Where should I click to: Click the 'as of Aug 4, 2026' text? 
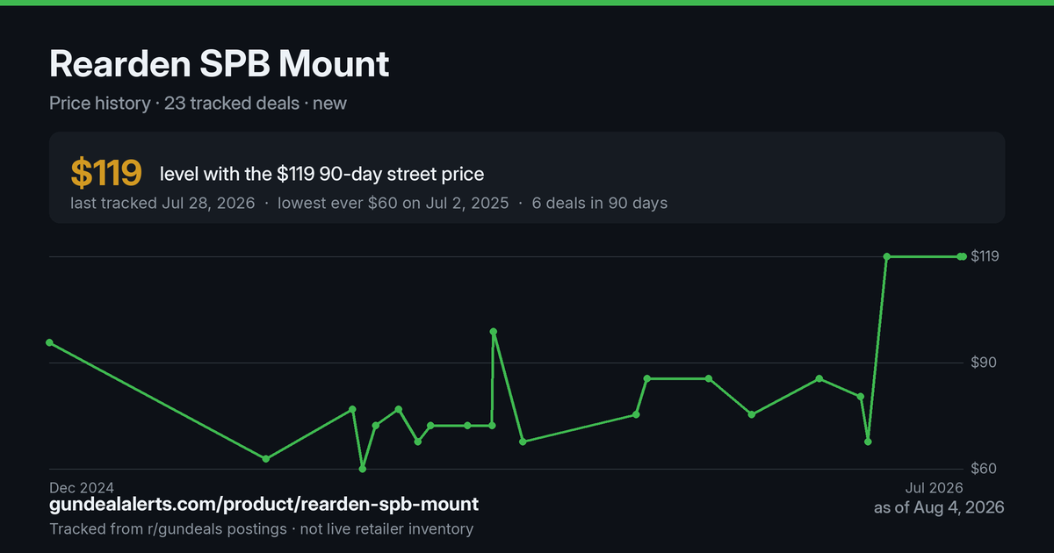tap(939, 507)
